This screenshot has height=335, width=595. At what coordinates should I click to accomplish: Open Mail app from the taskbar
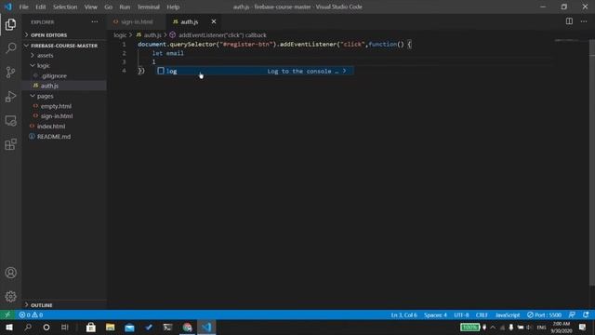point(129,328)
